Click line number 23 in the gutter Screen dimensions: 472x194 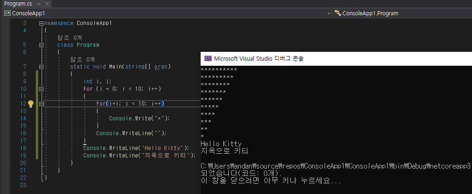[23, 185]
